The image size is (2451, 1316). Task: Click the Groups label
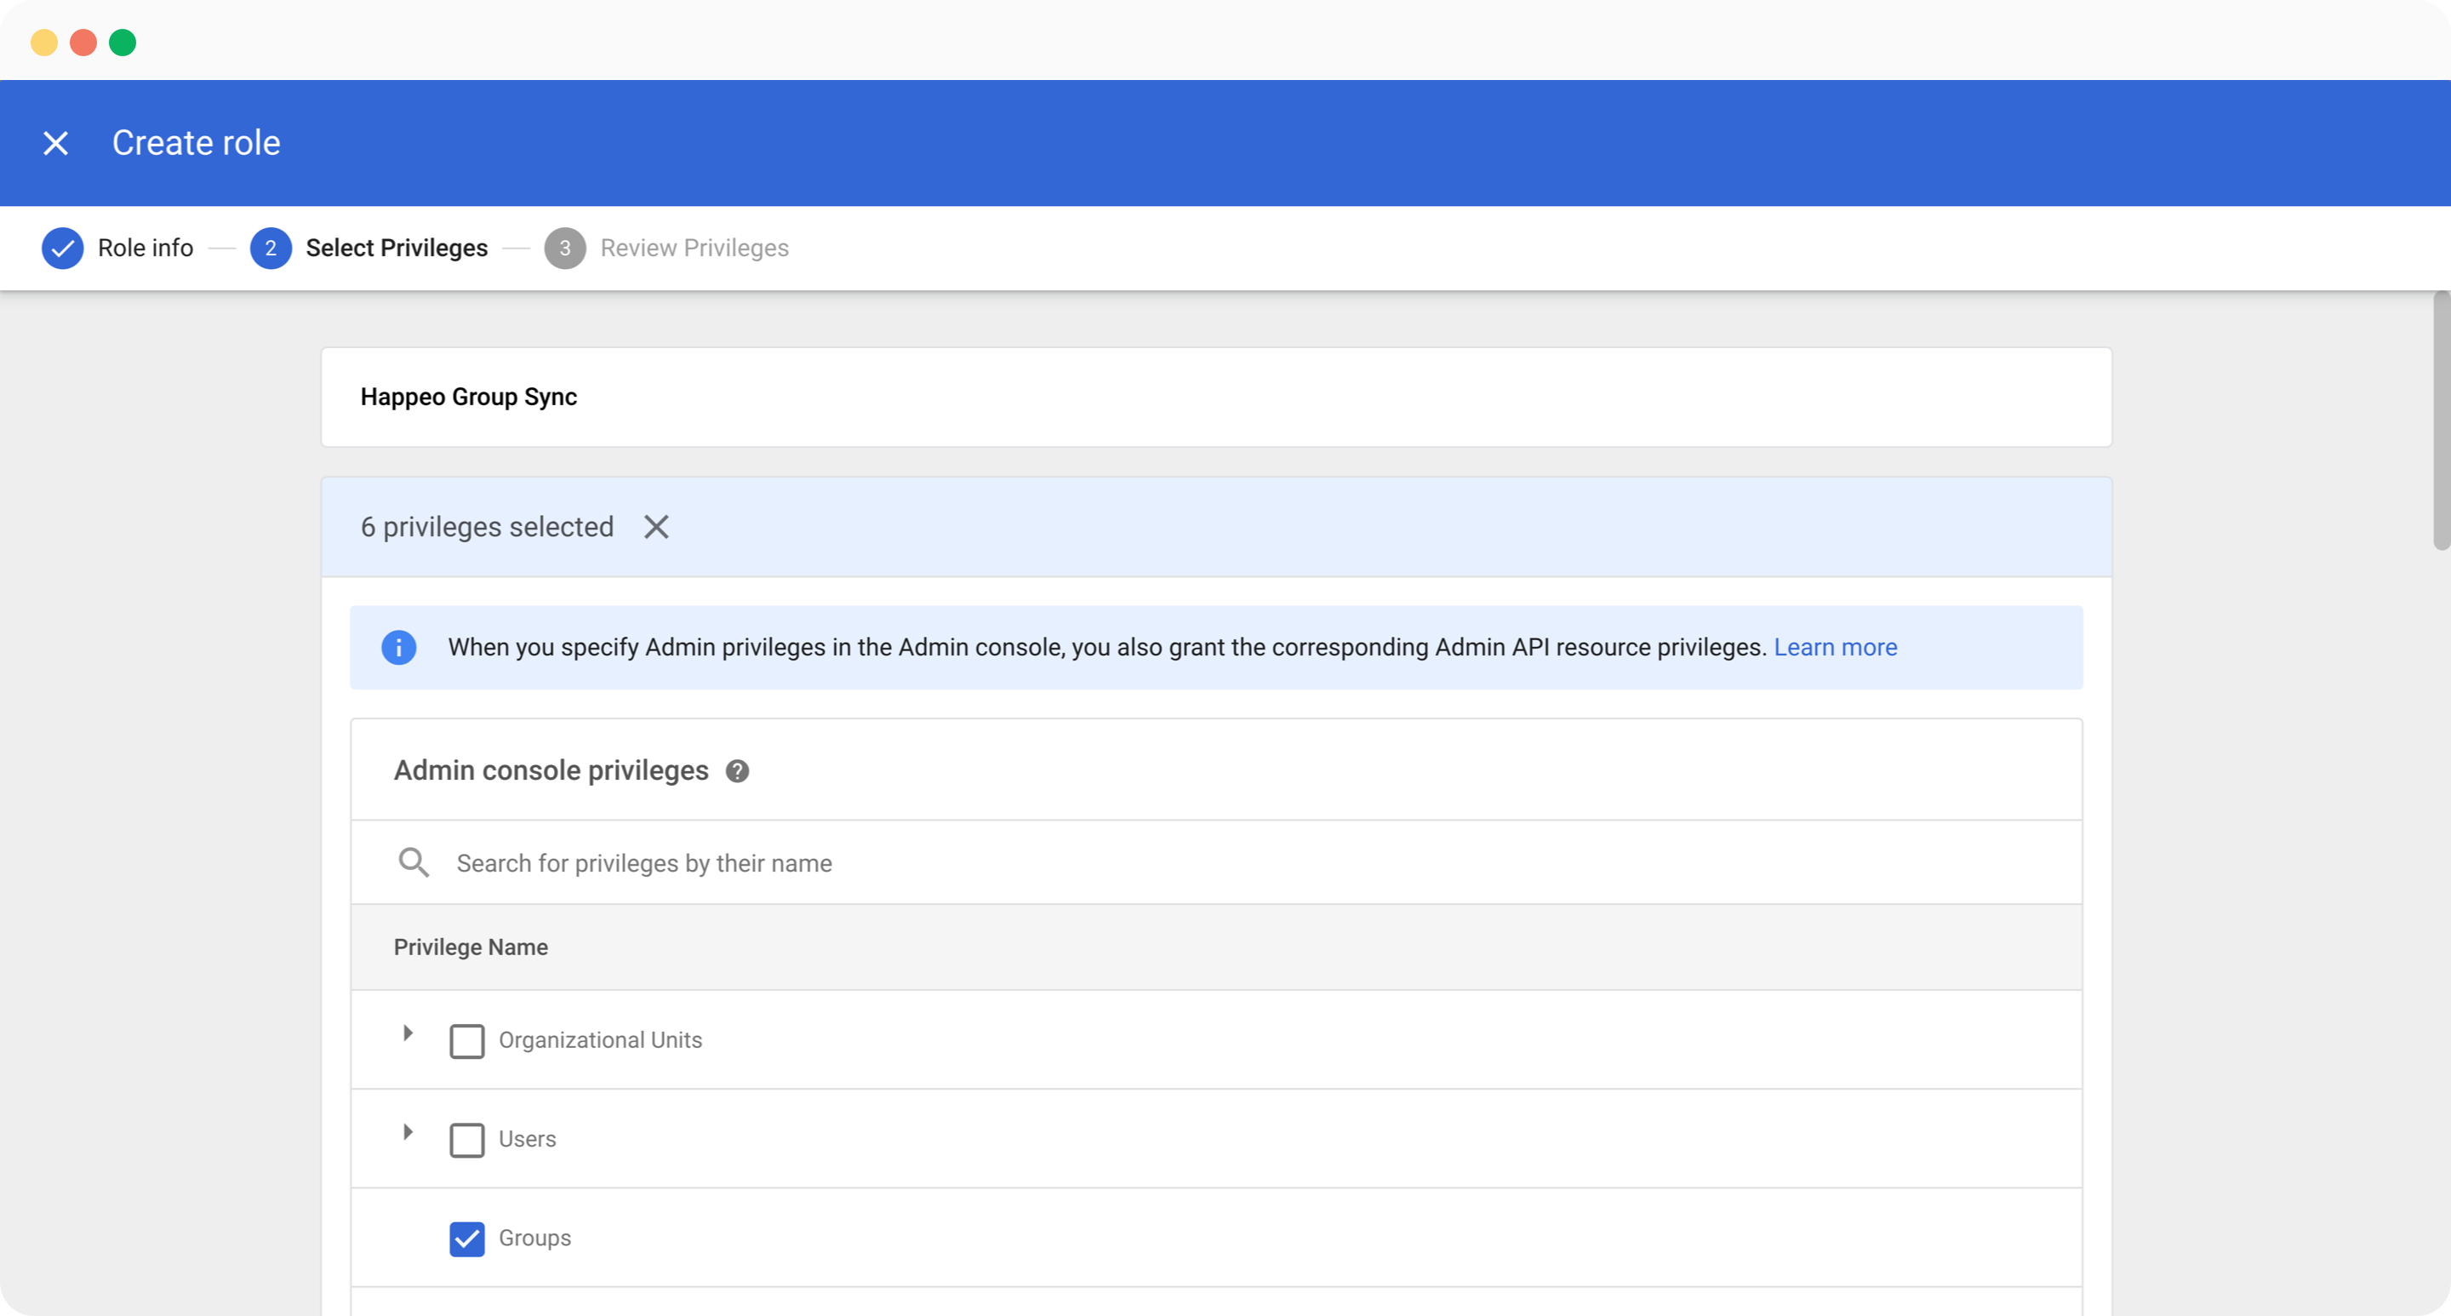coord(534,1238)
